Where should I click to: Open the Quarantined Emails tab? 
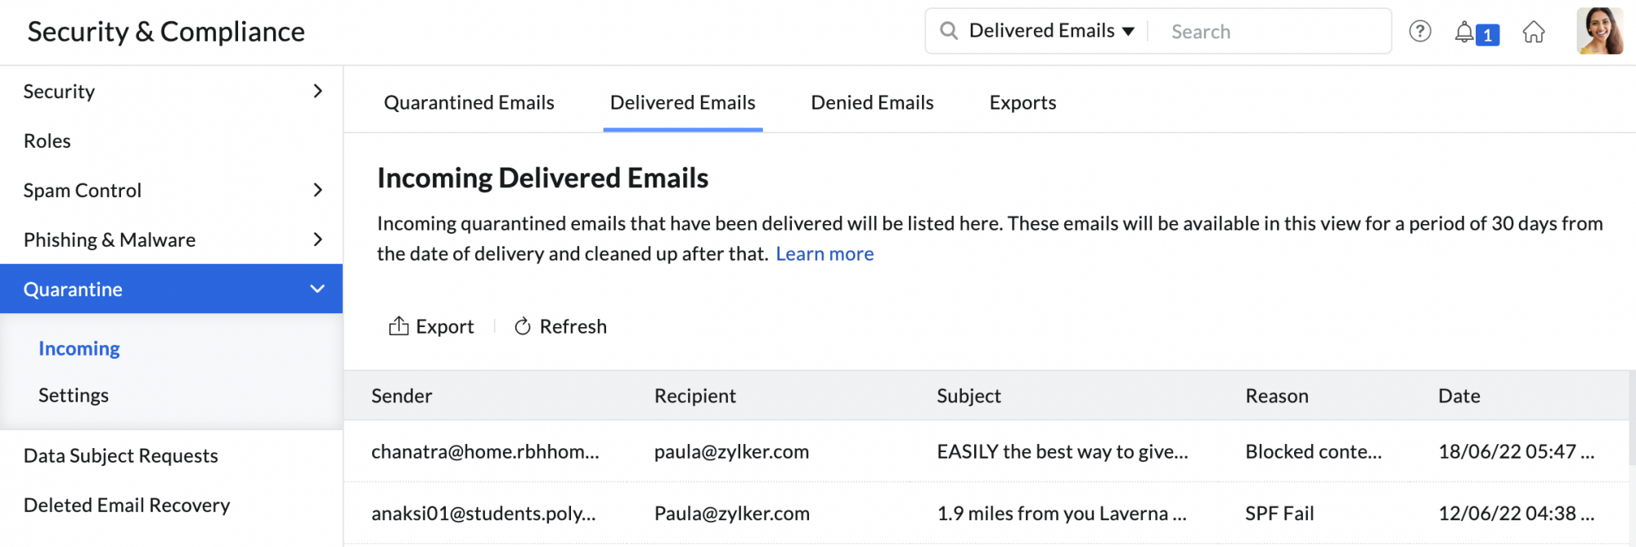pos(469,102)
